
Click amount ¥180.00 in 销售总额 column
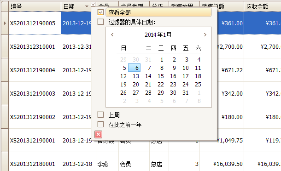232,117
